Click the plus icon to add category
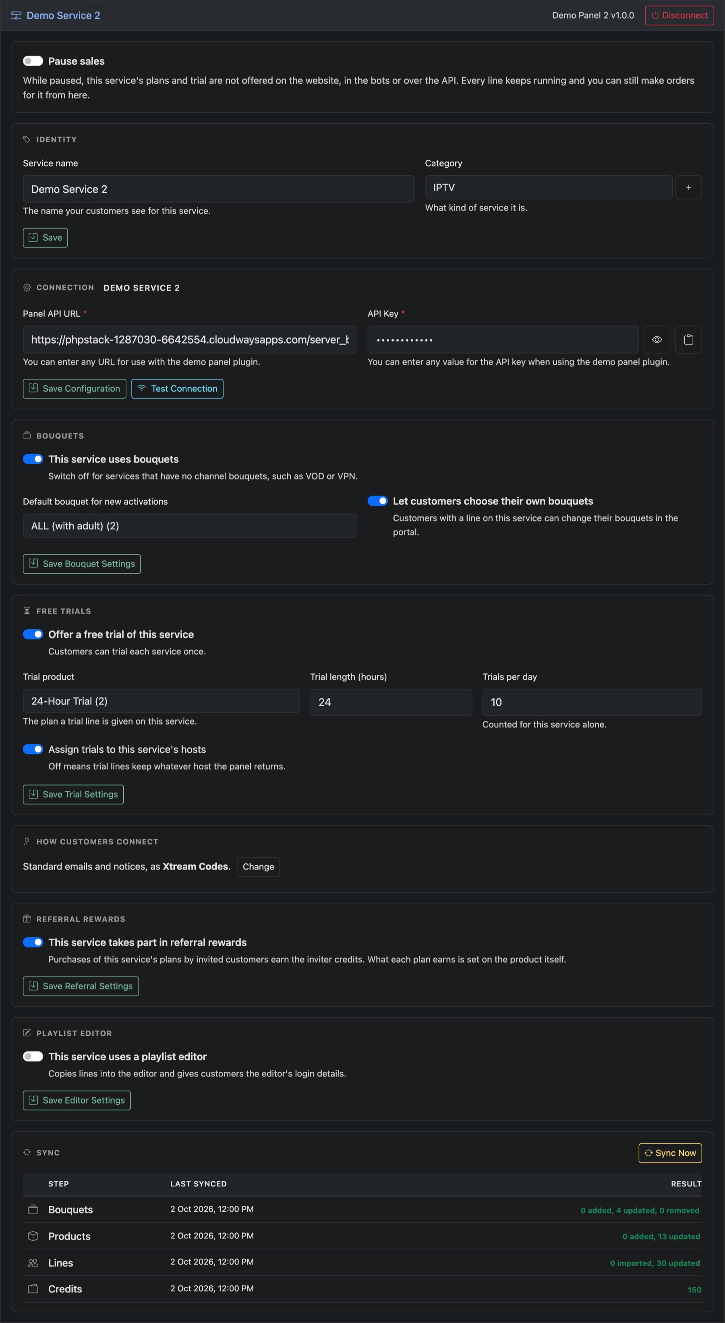 click(688, 187)
